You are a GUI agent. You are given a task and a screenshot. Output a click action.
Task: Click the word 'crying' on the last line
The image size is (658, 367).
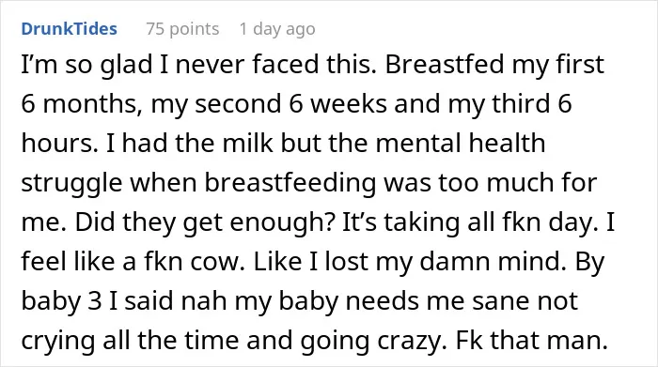click(x=58, y=342)
